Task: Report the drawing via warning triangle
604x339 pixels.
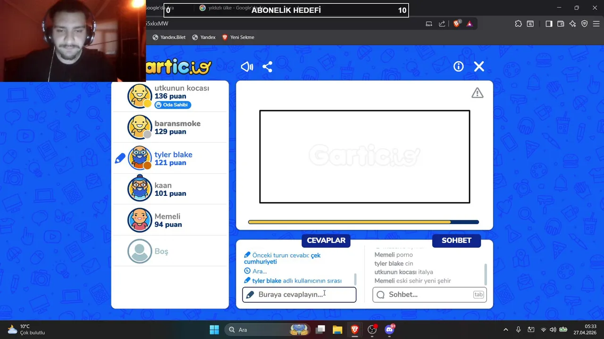Action: (x=478, y=93)
